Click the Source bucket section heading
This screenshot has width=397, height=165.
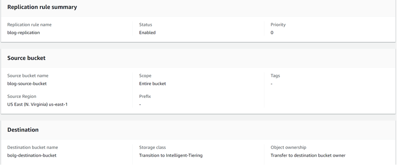point(26,58)
